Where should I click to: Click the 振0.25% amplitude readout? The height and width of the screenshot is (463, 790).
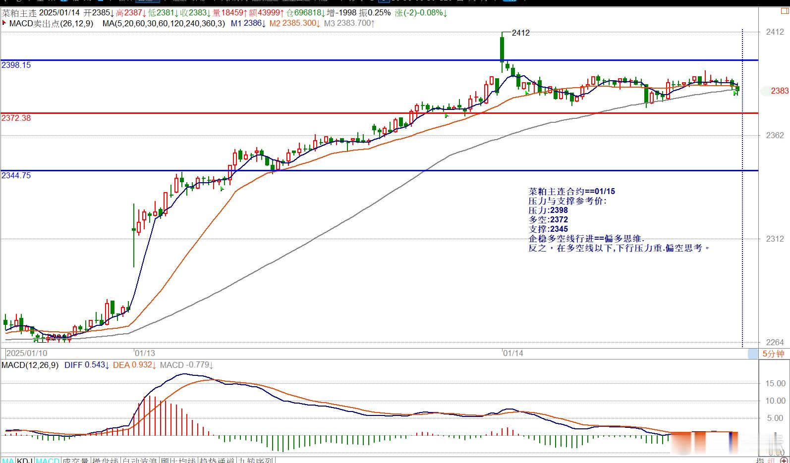[x=375, y=13]
